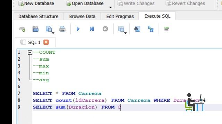The image size is (222, 124).
Task: Click the New Database button
Action: pyautogui.click(x=36, y=3)
